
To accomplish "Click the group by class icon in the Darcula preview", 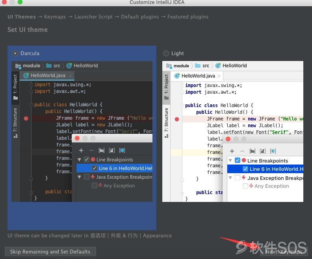I will coord(122,150).
